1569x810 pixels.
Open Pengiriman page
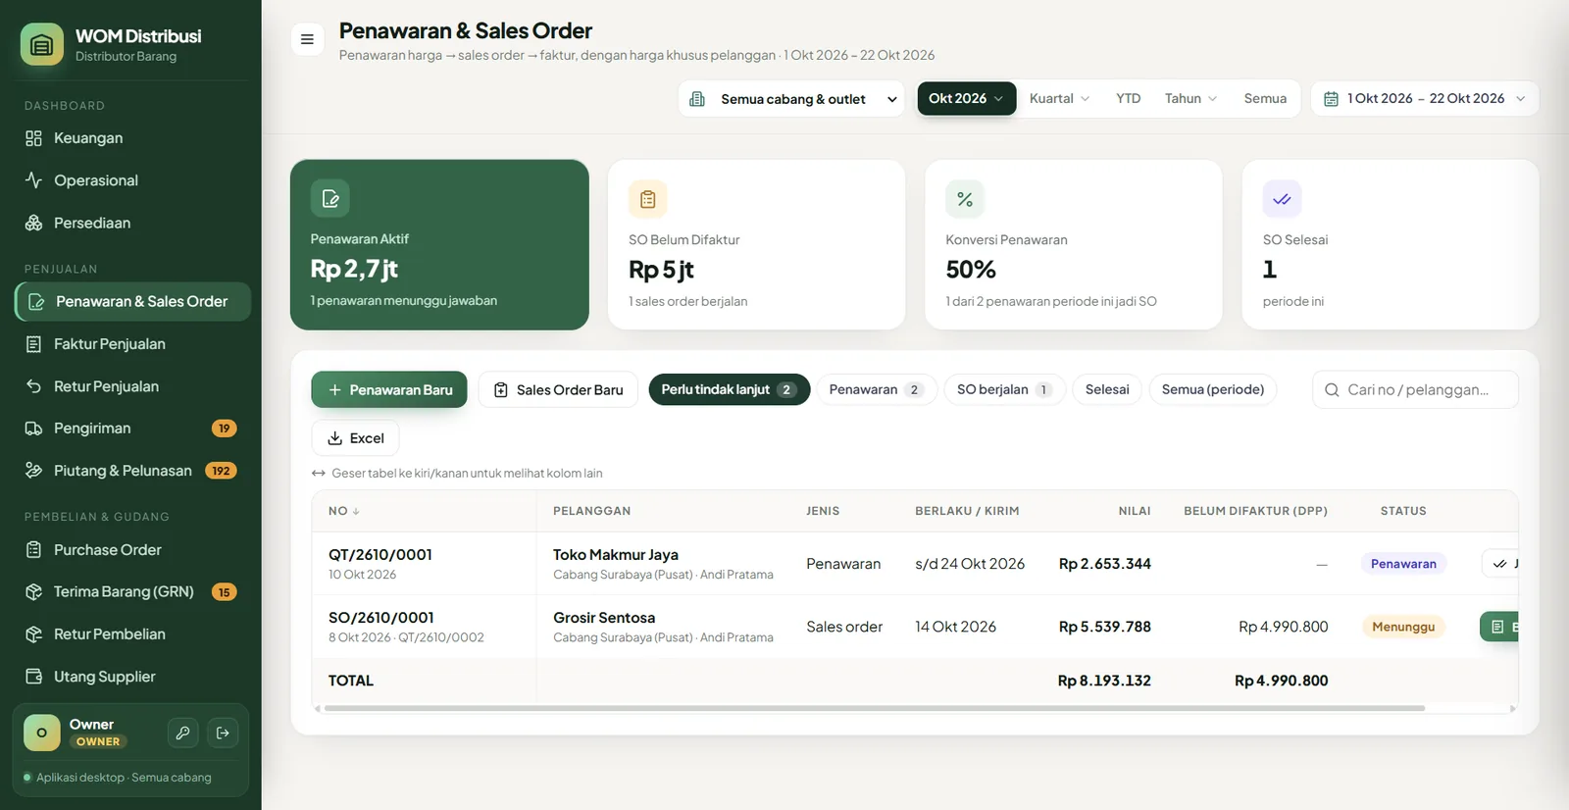click(x=132, y=429)
